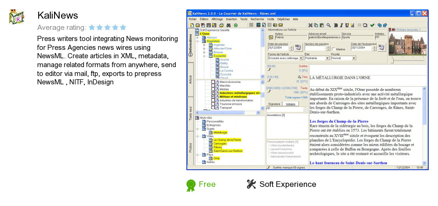This screenshot has height=206, width=438.
Task: Toggle bold formatting
Action: click(x=336, y=25)
